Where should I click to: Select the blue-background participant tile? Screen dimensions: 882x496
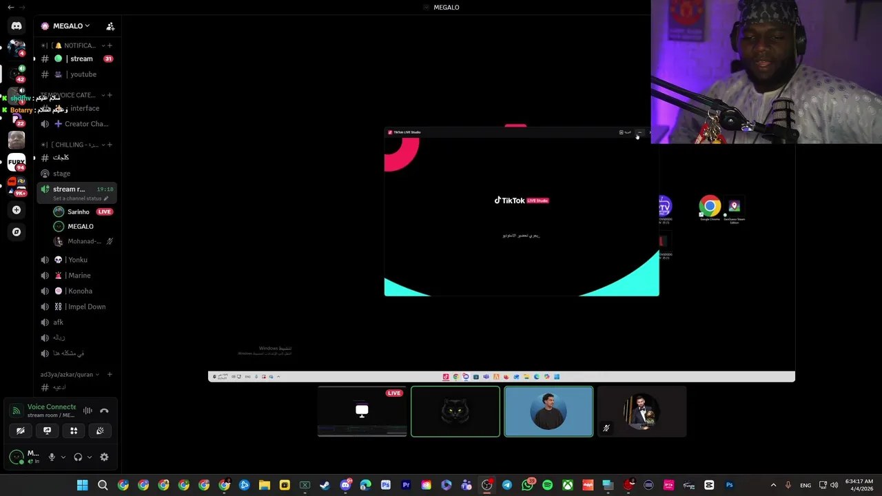click(x=548, y=411)
